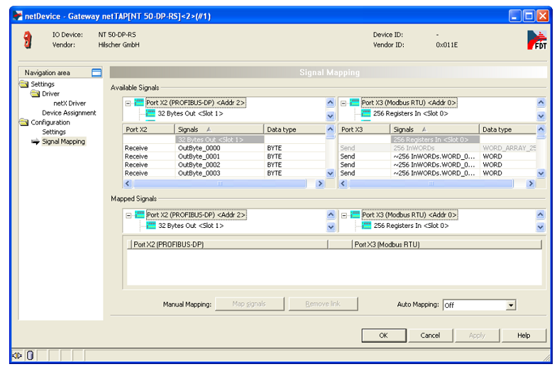Click the 32 Bytes Out icon in Available Signals
The image size is (557, 371).
150,113
